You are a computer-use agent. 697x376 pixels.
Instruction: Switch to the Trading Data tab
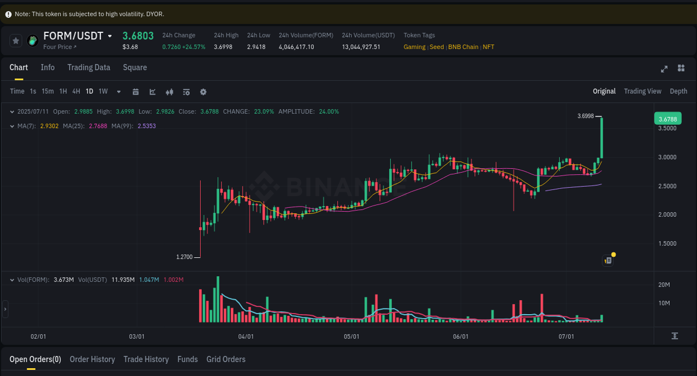coord(89,67)
